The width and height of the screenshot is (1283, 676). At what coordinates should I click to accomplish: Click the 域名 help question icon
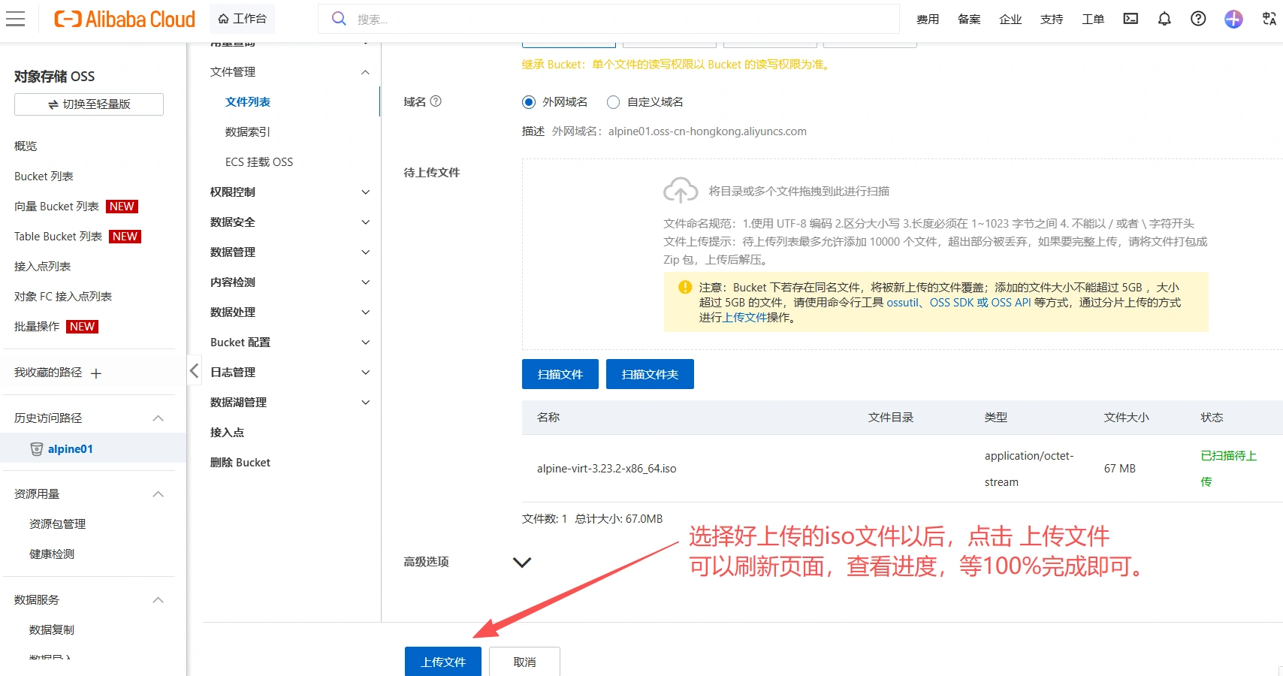coord(436,101)
